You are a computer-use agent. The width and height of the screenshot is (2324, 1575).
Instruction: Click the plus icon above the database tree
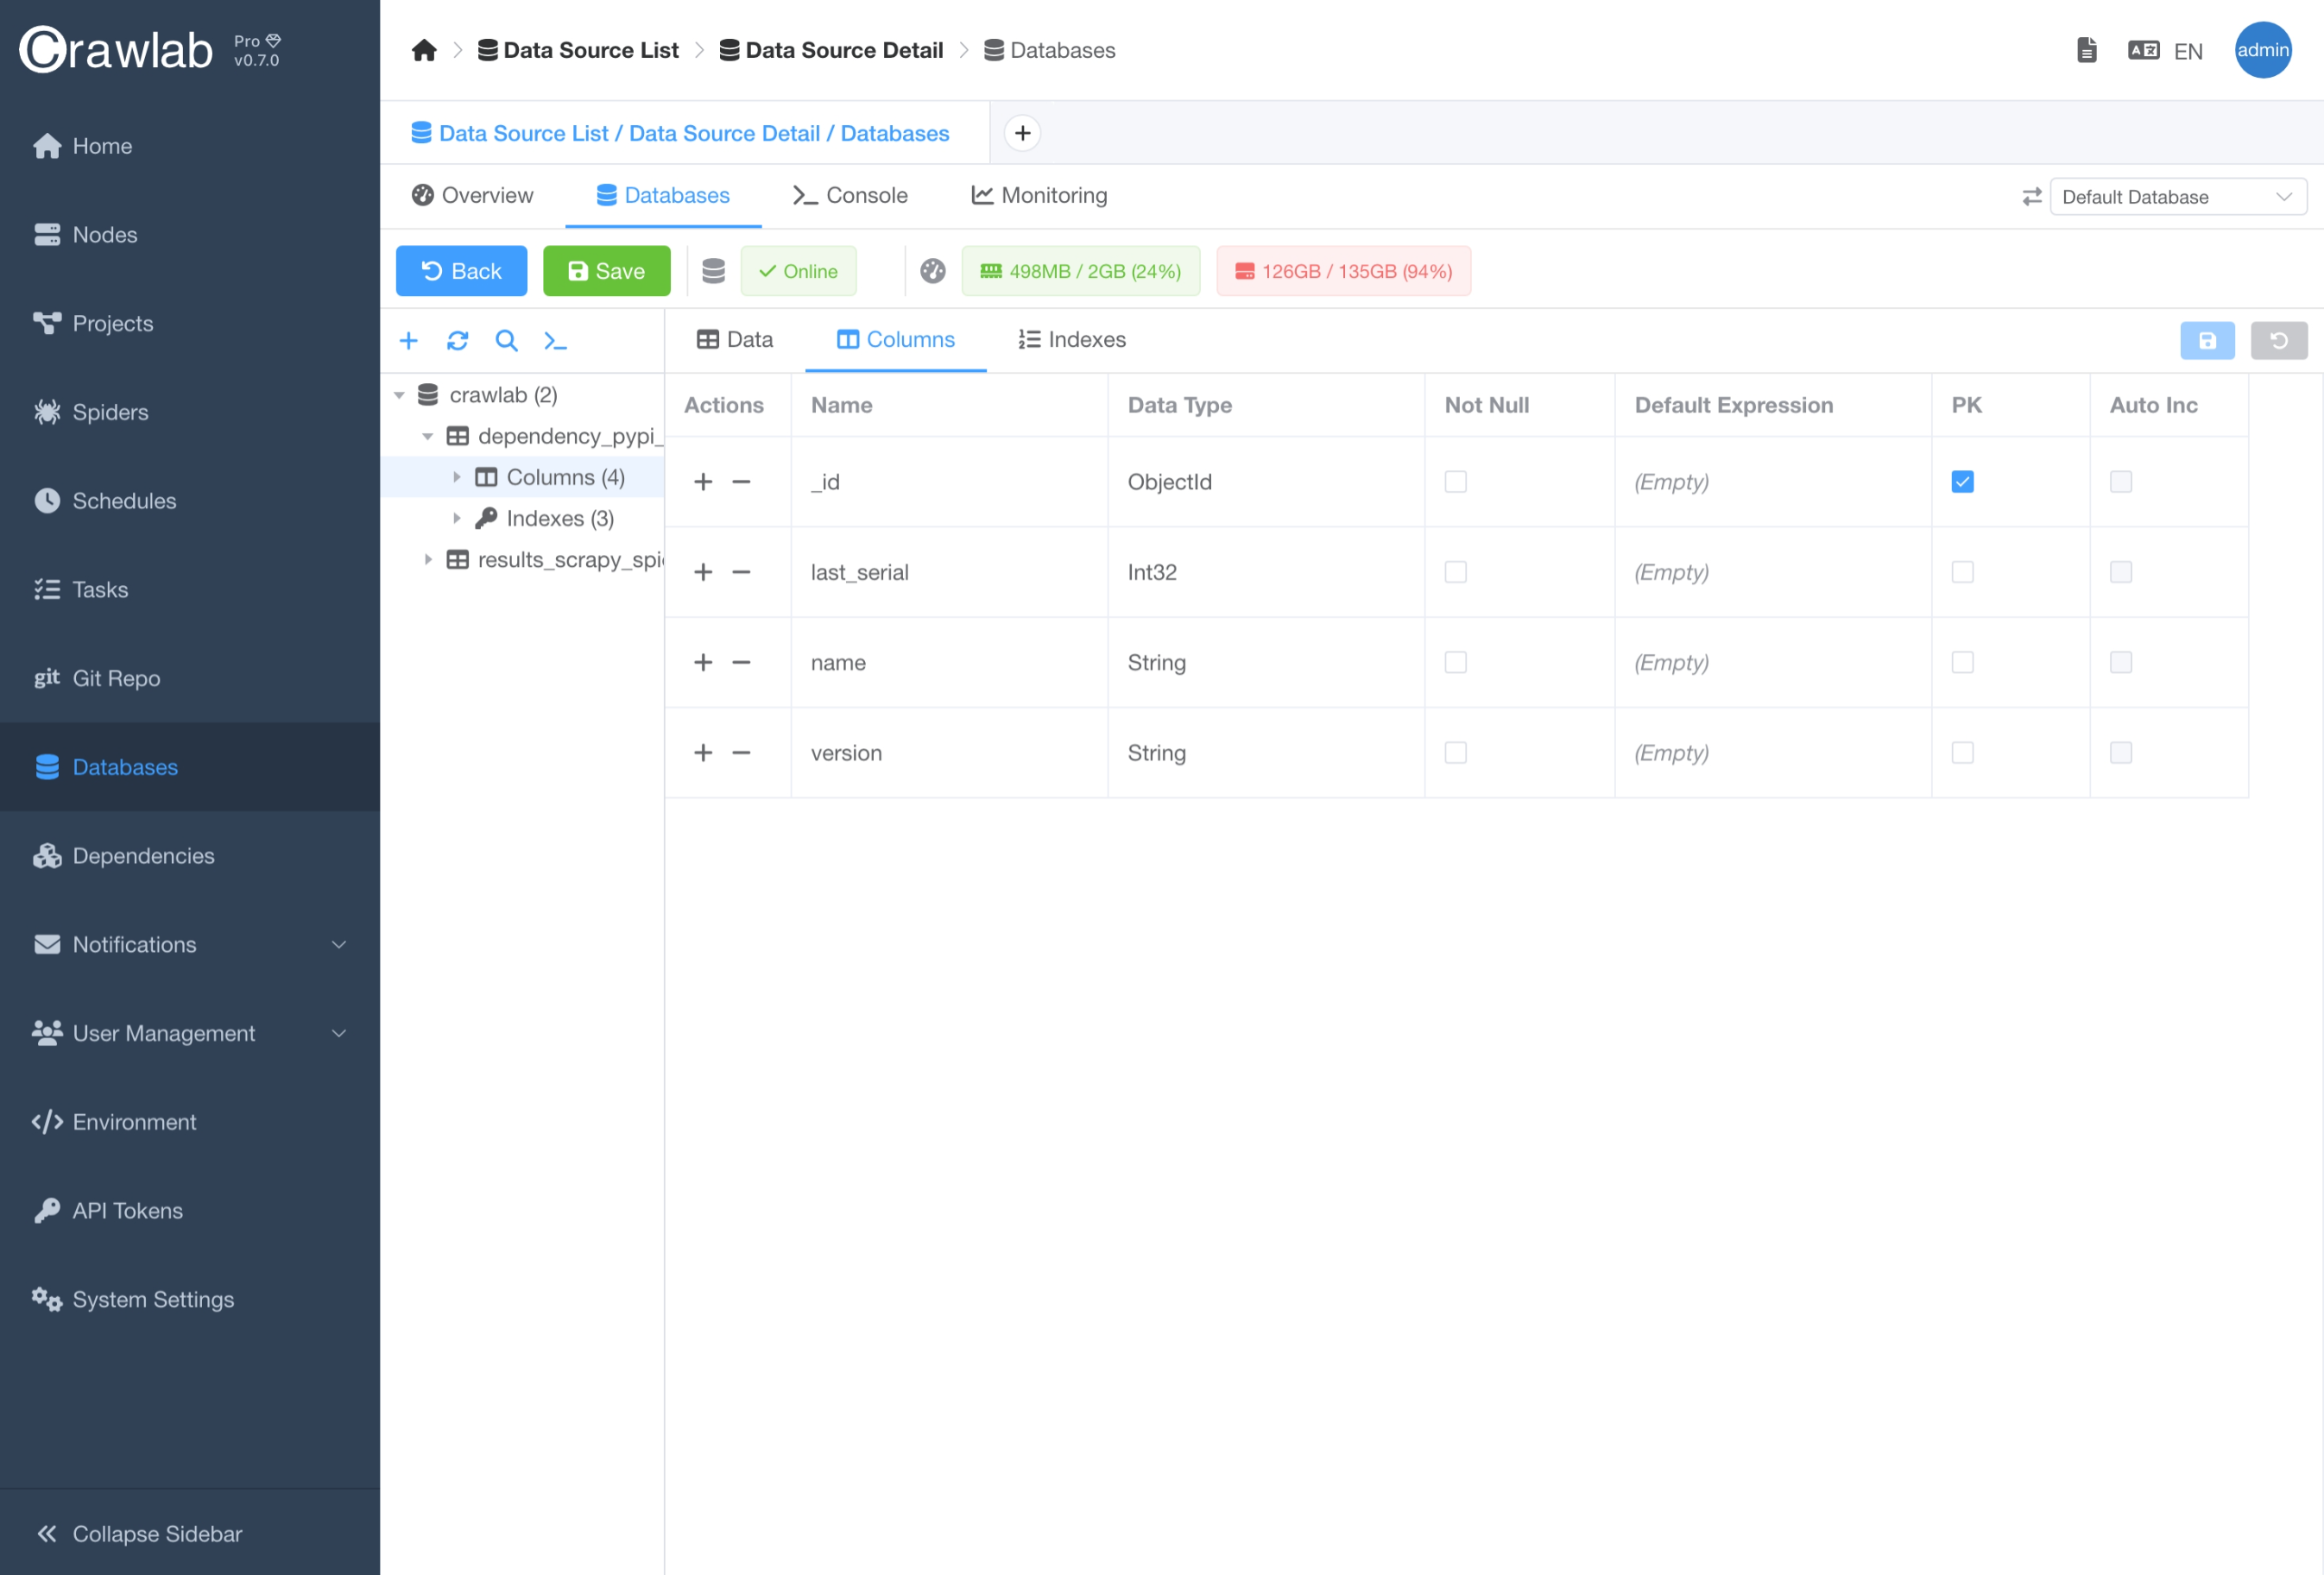click(x=409, y=340)
